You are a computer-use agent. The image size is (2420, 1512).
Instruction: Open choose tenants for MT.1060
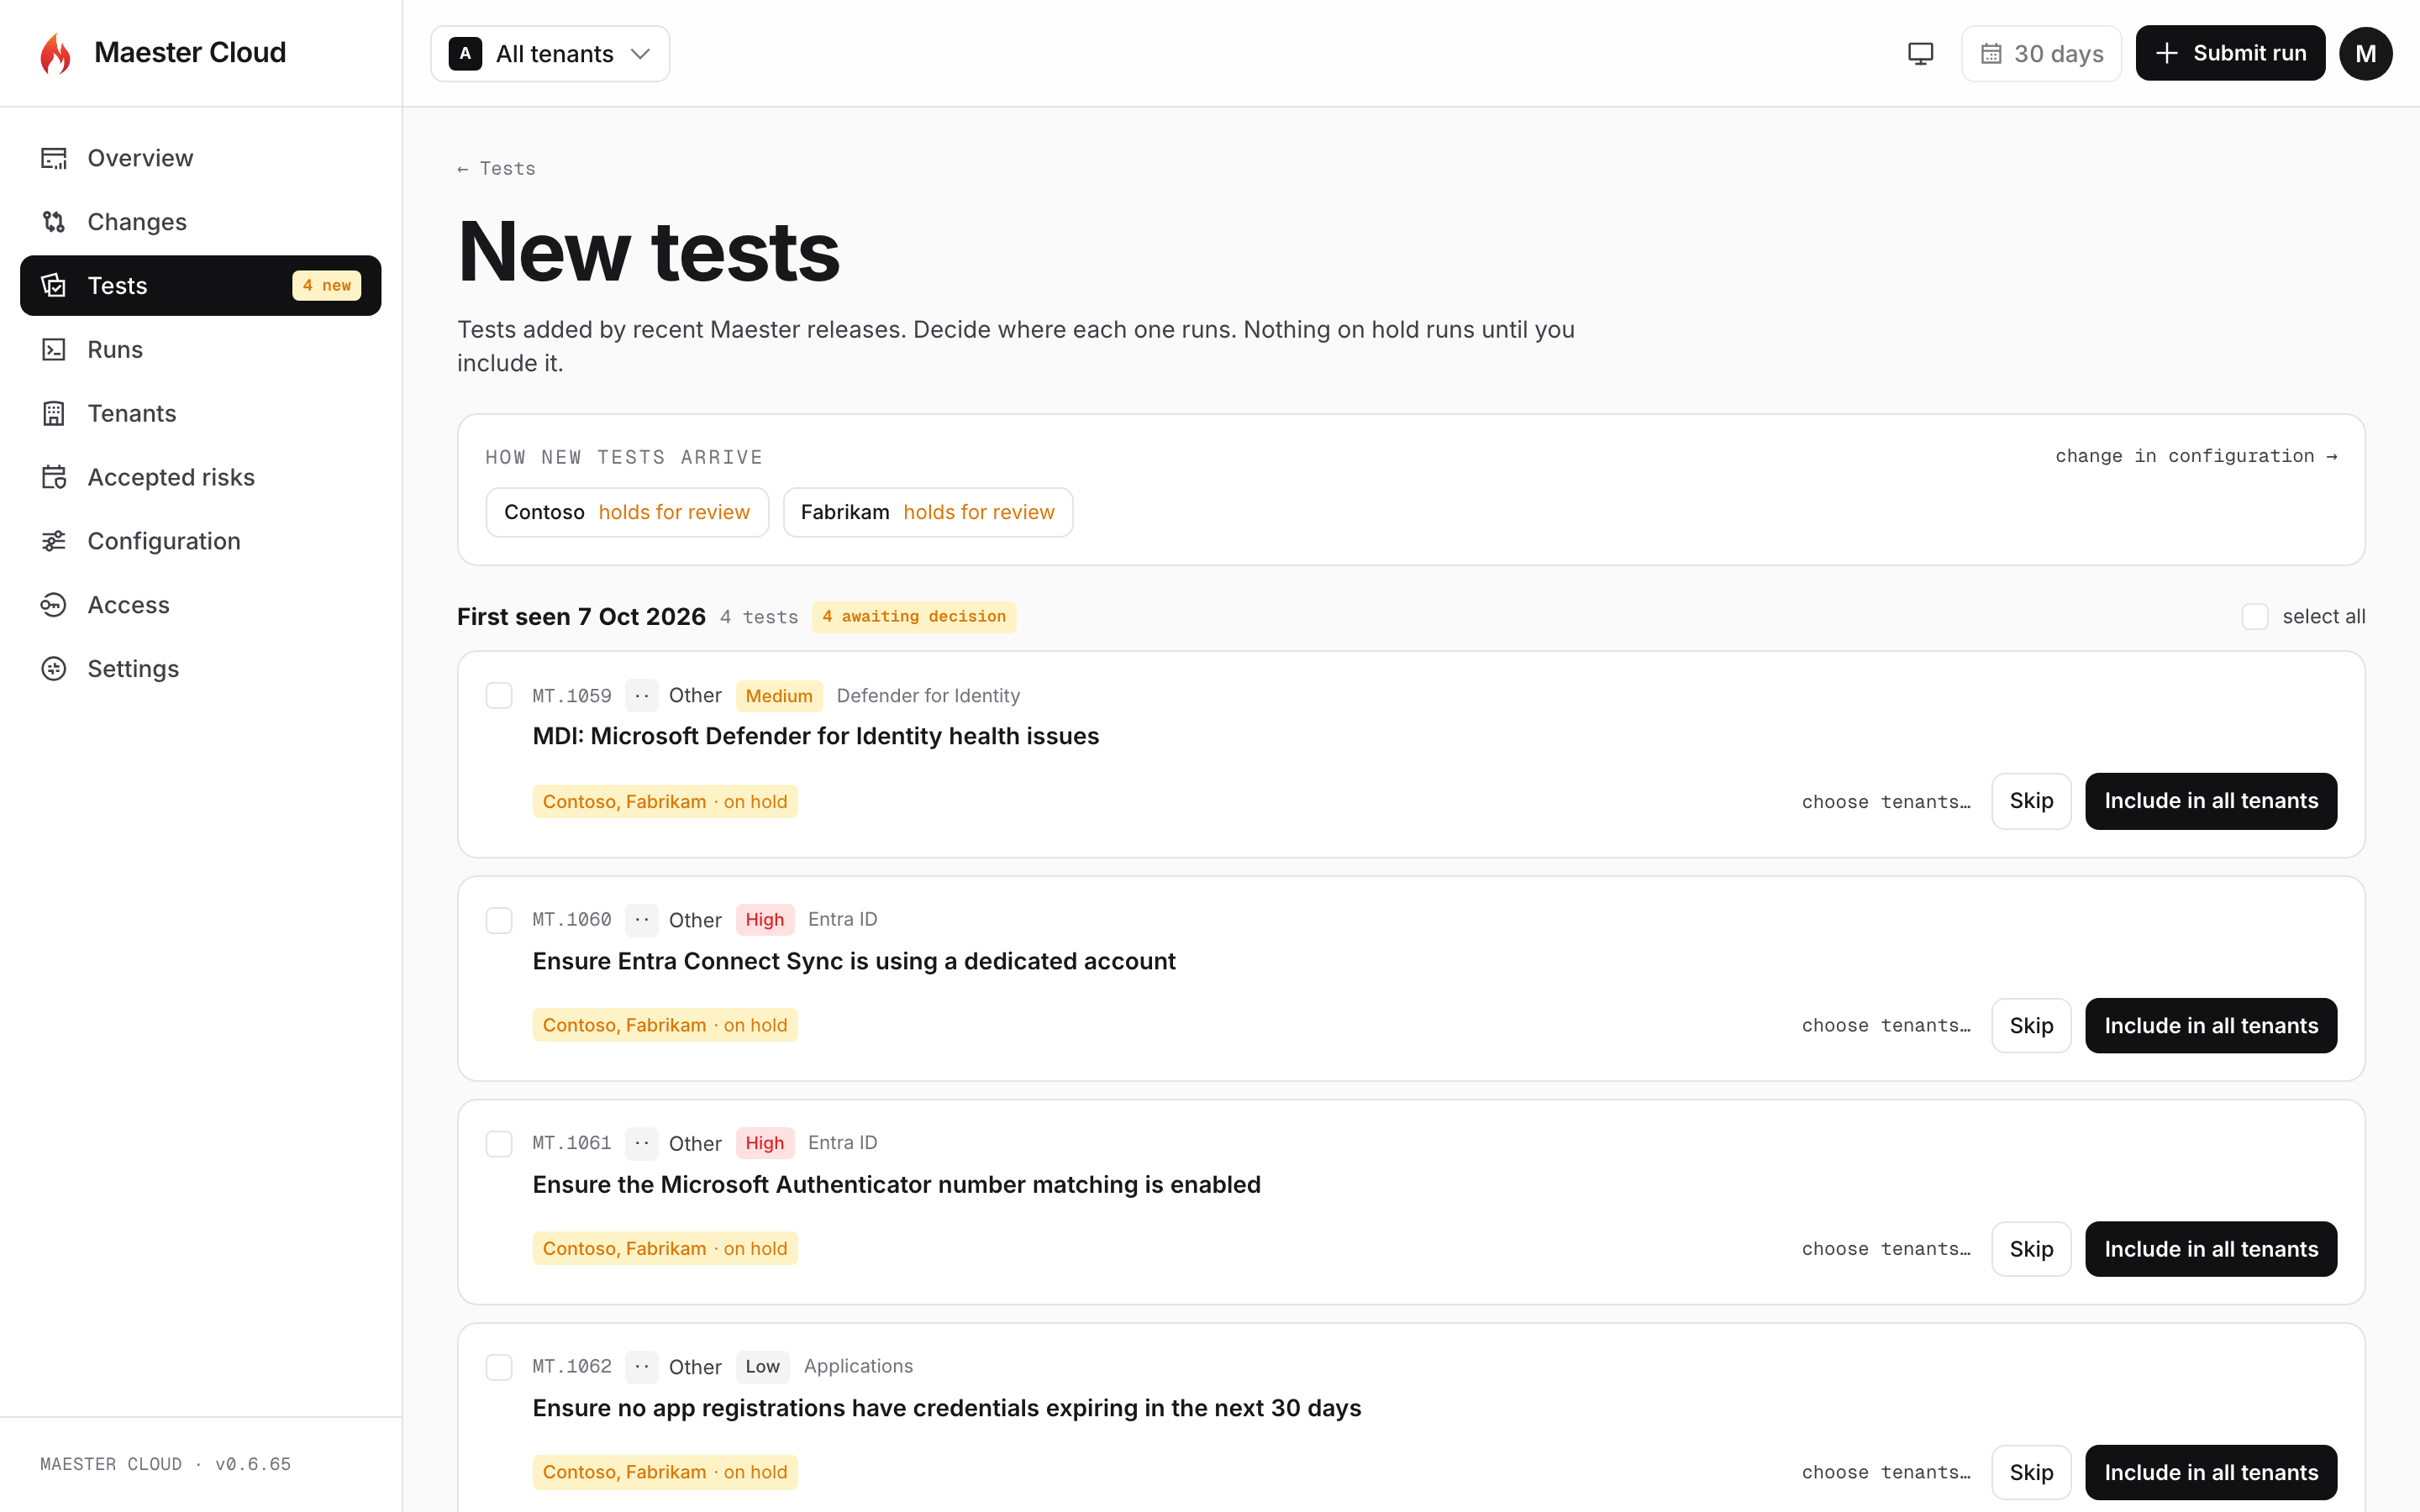[x=1886, y=1026]
